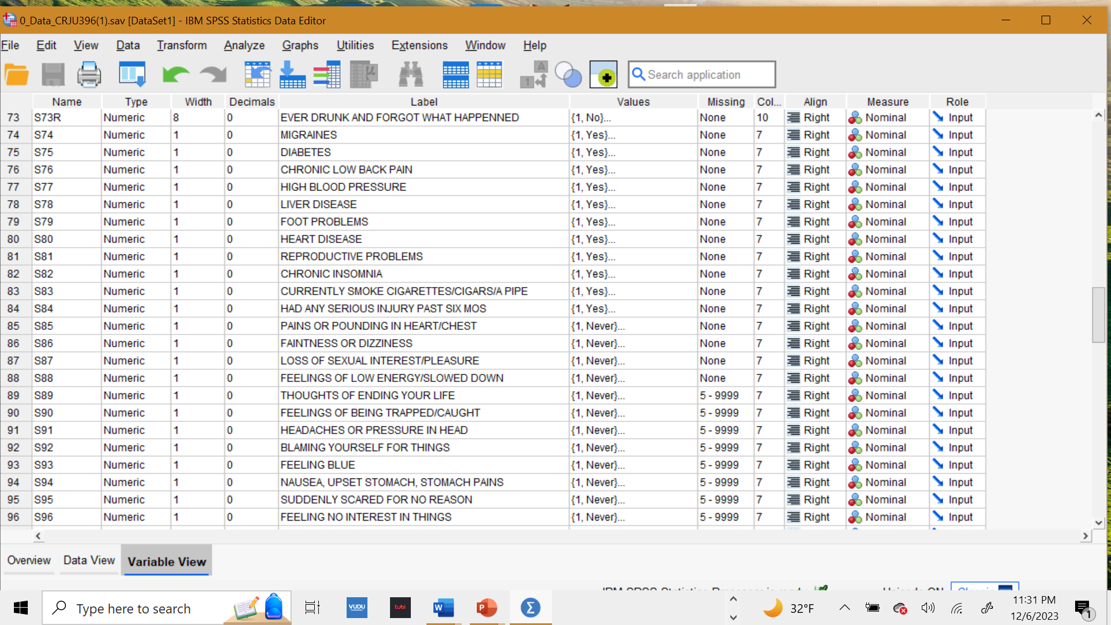This screenshot has height=625, width=1111.
Task: Open PowerPoint from the taskbar
Action: click(x=487, y=608)
